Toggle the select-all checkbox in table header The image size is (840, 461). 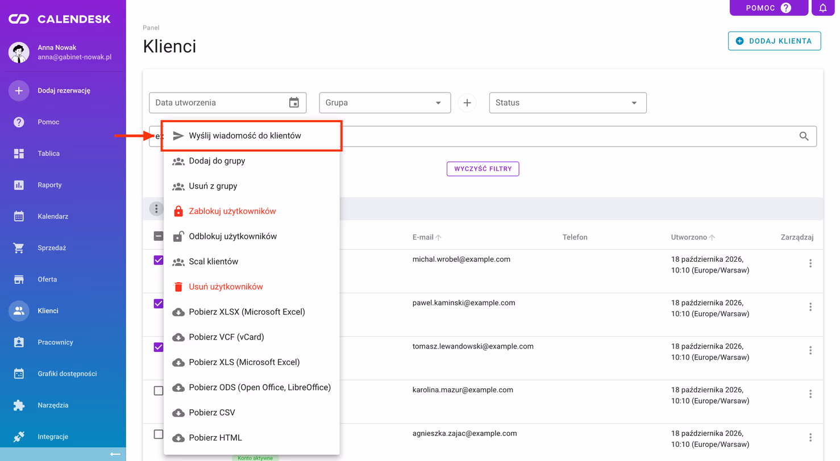click(x=159, y=237)
